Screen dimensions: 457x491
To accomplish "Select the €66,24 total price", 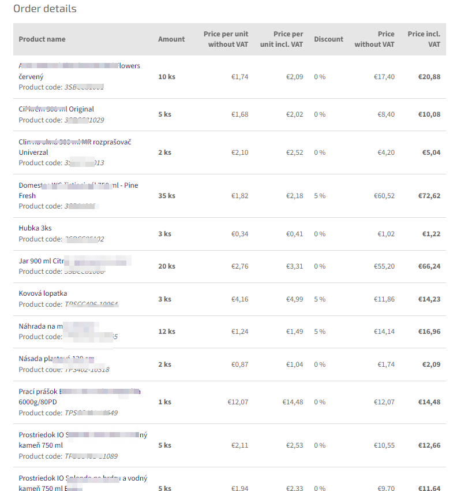I will (429, 266).
